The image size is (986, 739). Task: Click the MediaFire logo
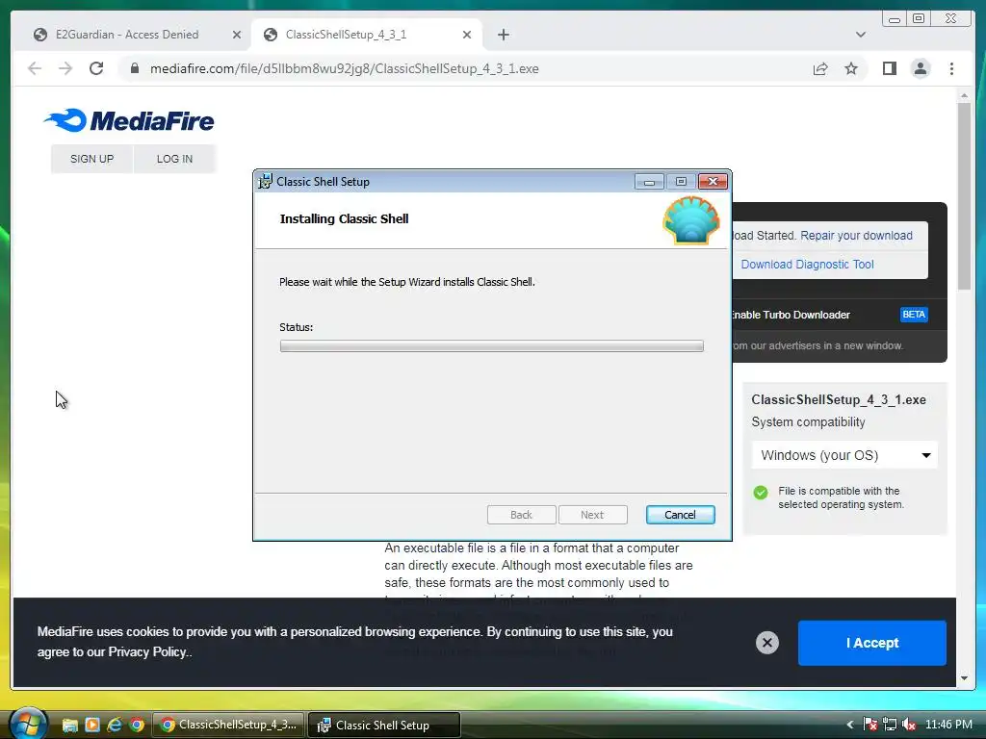[130, 120]
